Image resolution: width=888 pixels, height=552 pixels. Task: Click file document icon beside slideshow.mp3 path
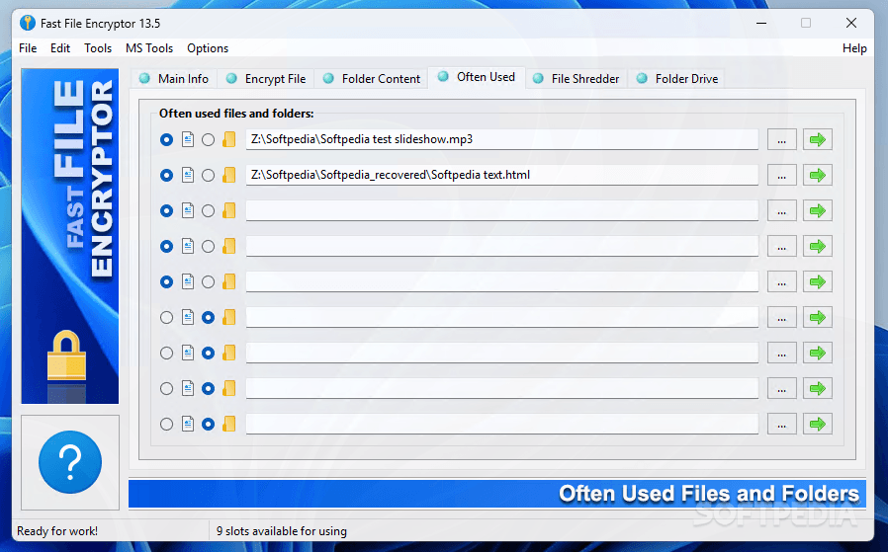coord(188,139)
